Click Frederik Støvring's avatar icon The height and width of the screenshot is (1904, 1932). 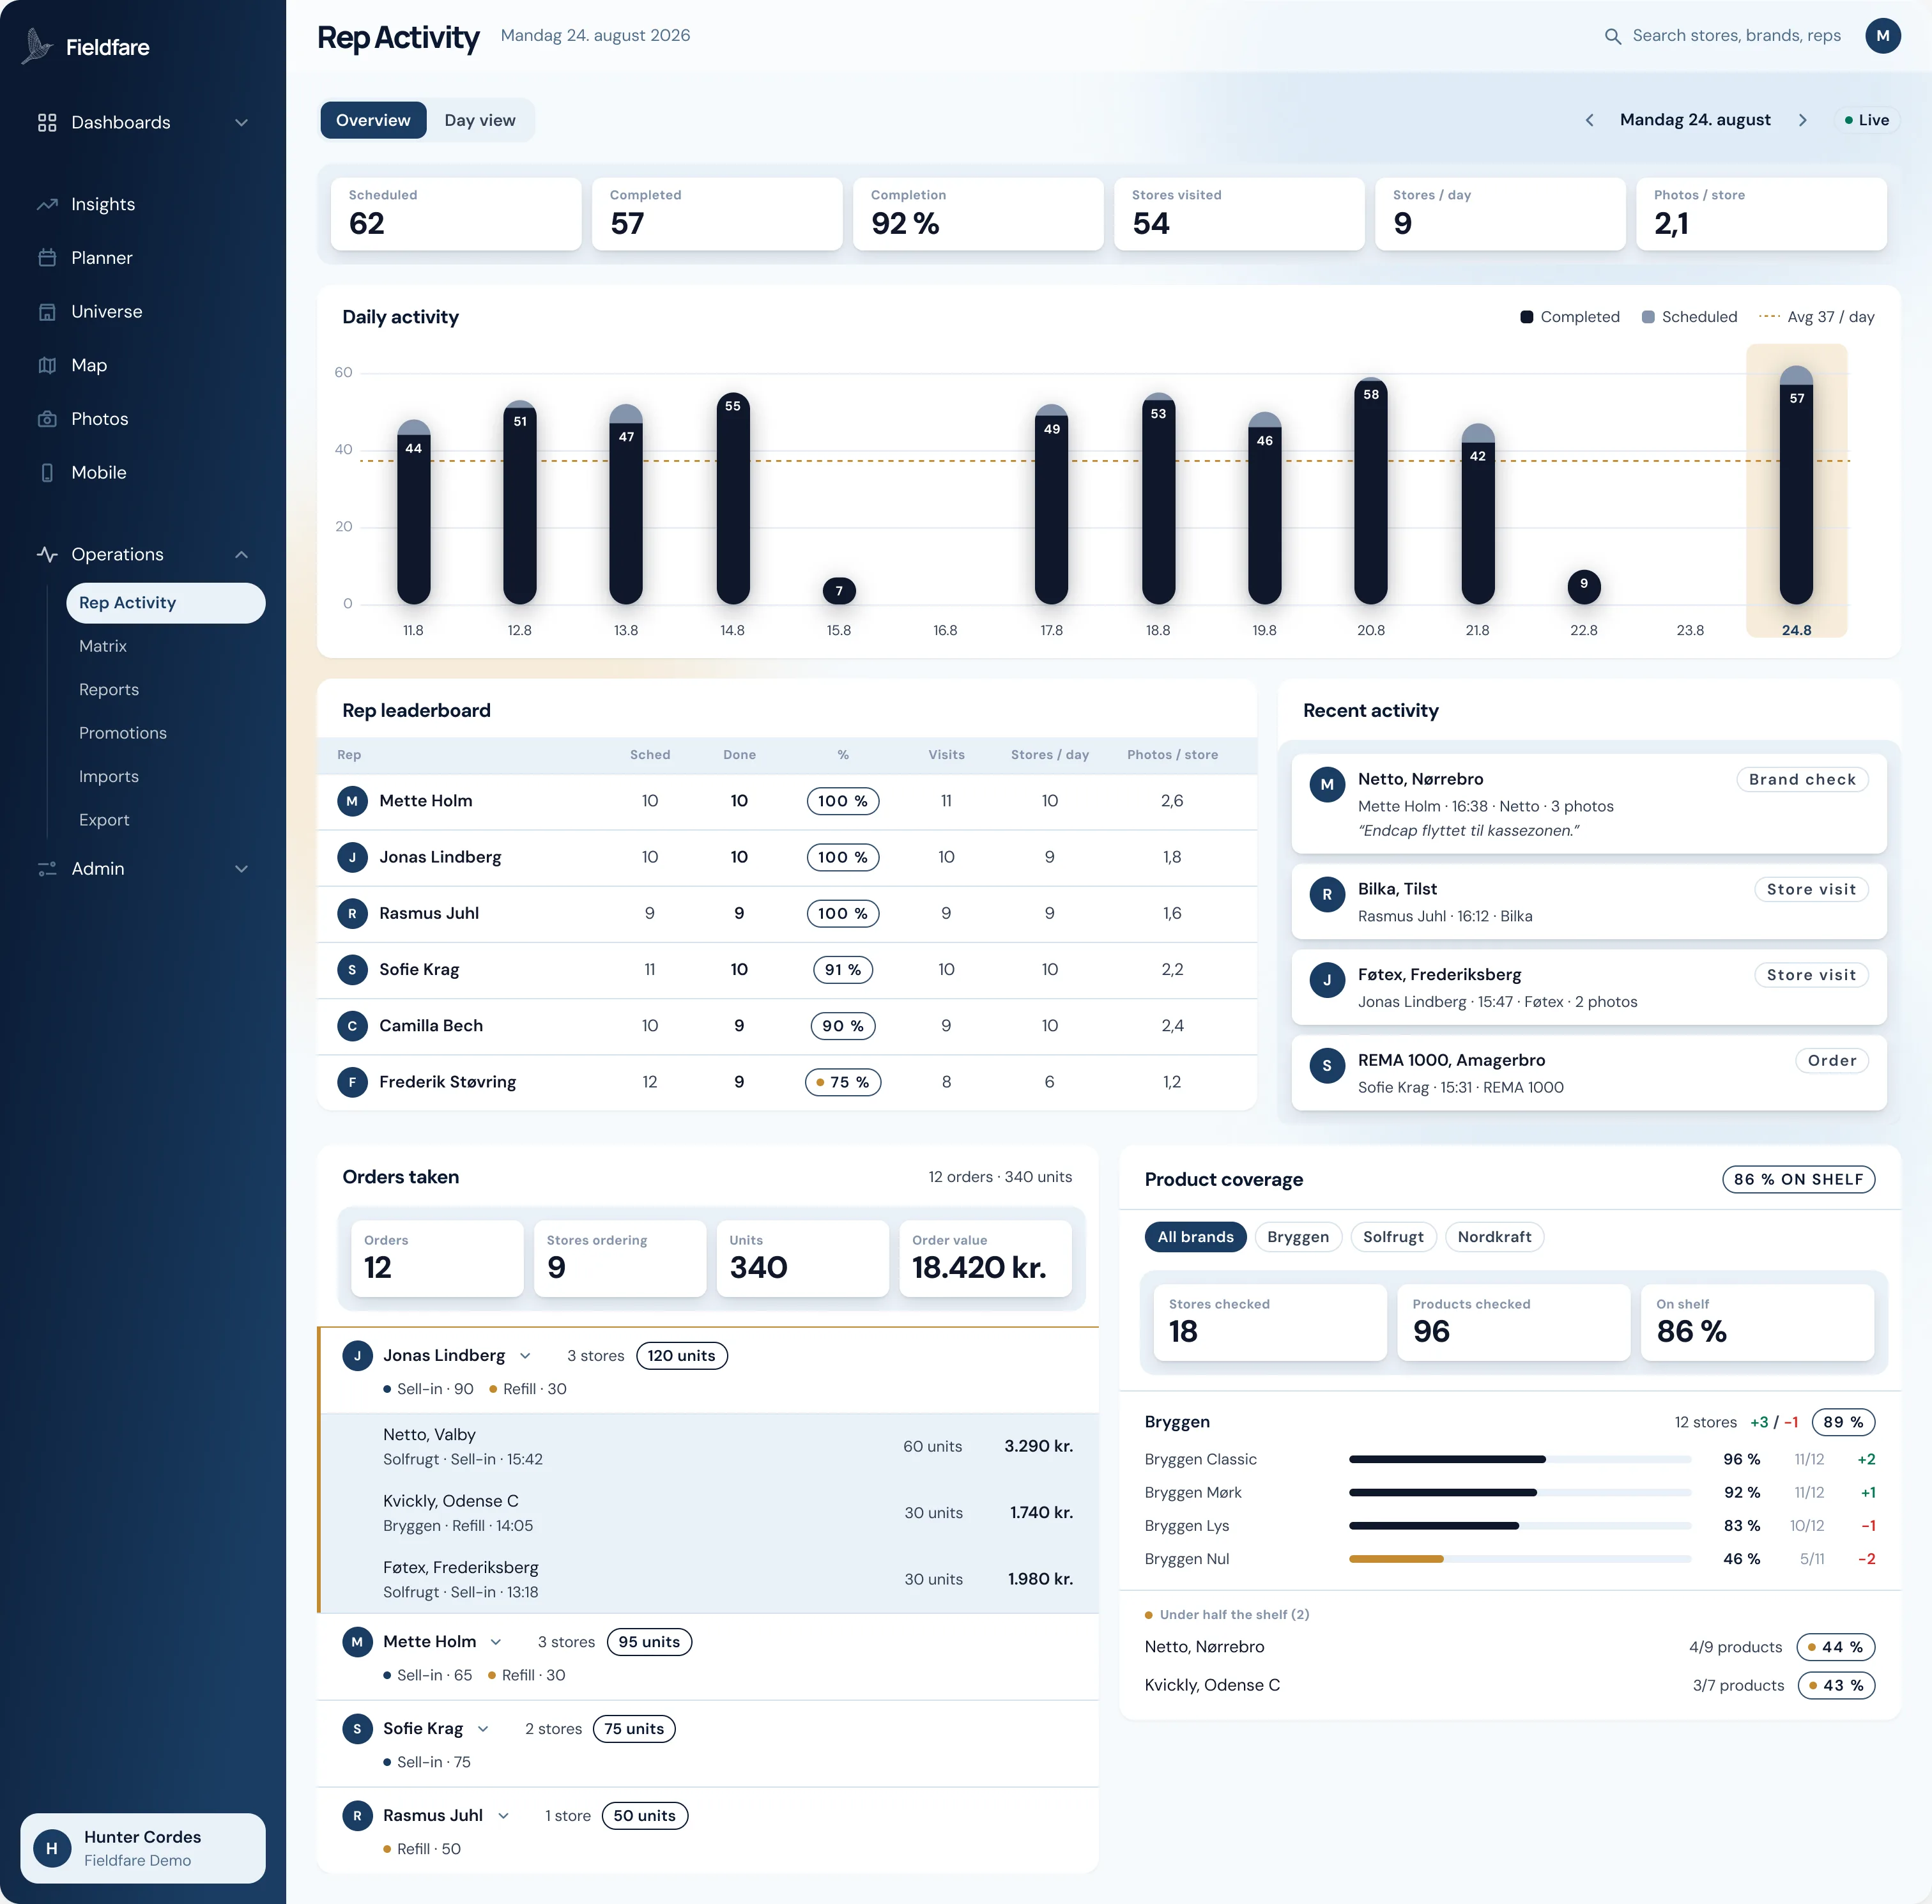pos(352,1082)
